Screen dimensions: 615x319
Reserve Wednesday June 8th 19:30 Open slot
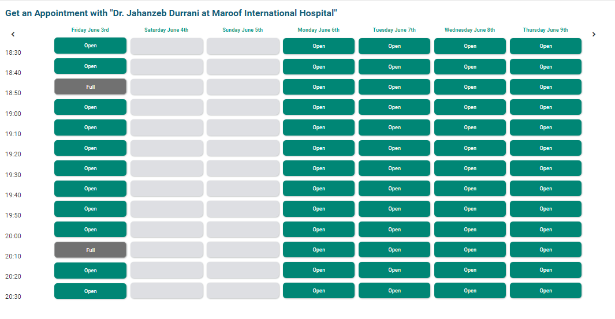pos(470,168)
